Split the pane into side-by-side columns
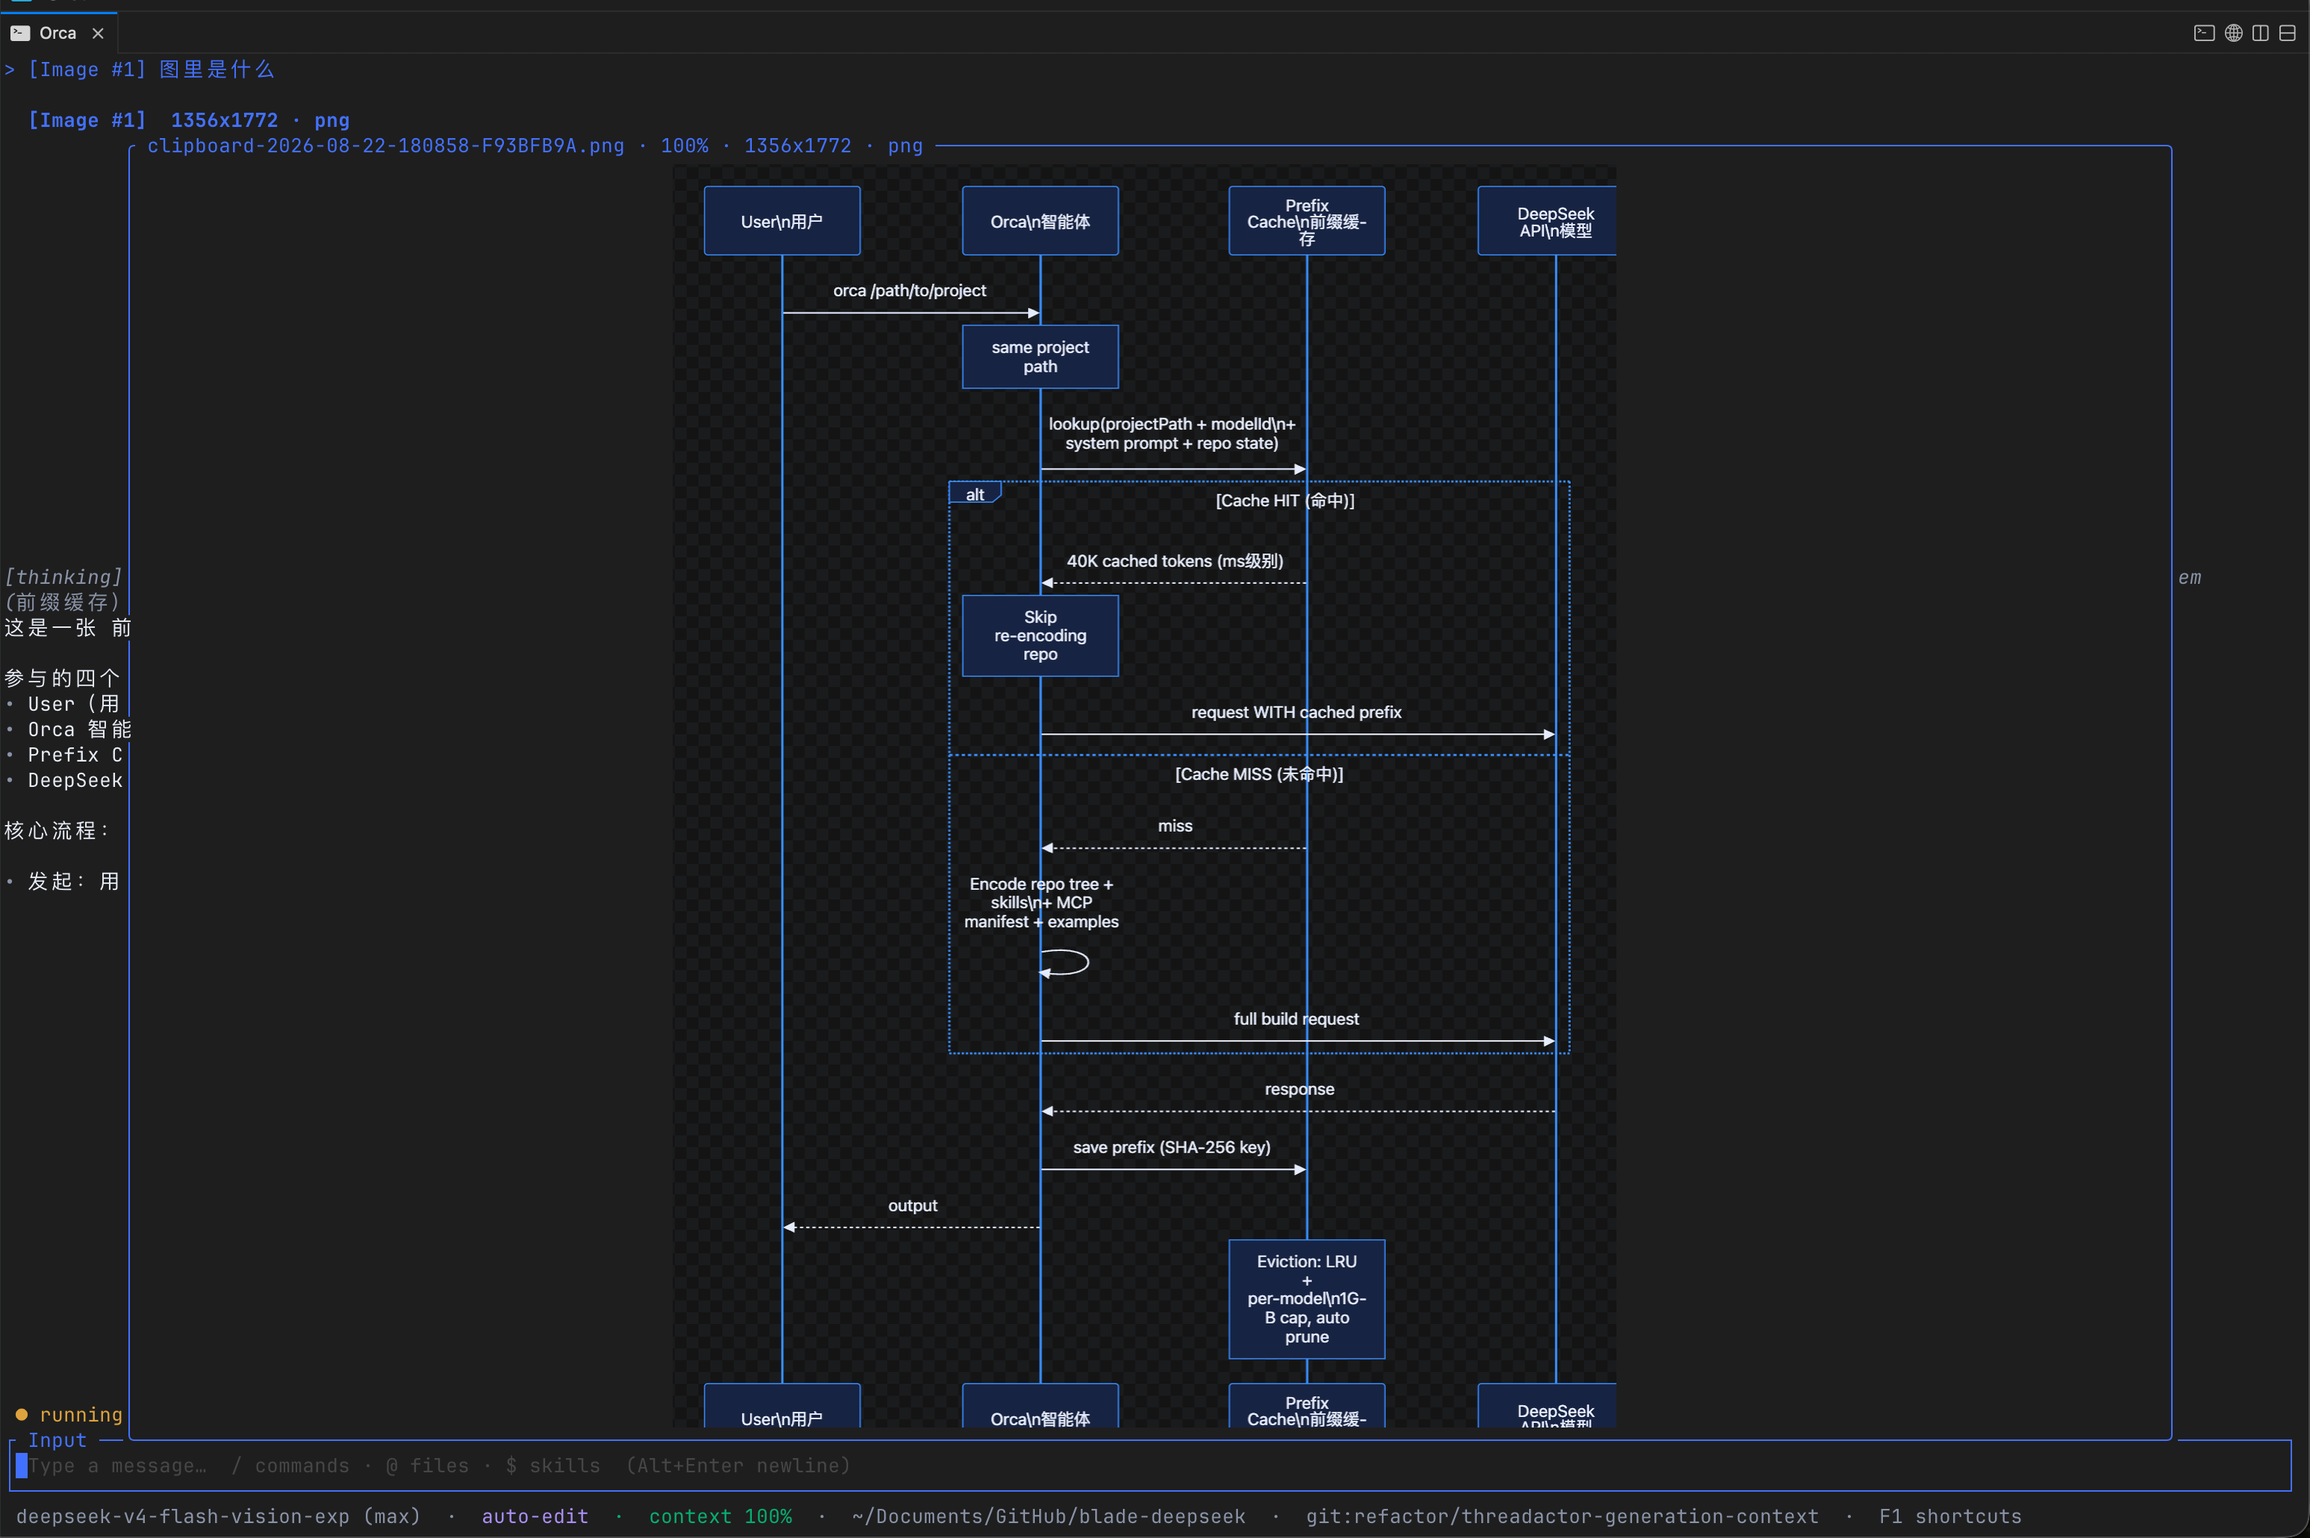The image size is (2310, 1538). click(x=2261, y=34)
